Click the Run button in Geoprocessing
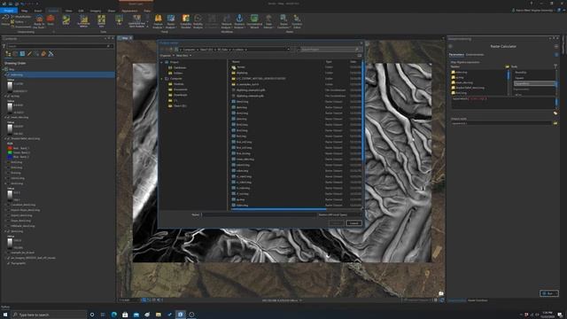 click(x=549, y=293)
